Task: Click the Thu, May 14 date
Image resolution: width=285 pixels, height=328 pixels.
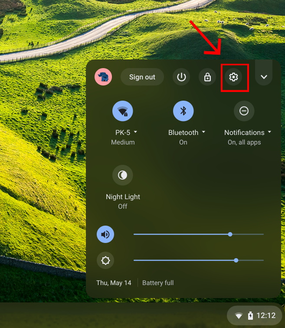Action: click(114, 283)
